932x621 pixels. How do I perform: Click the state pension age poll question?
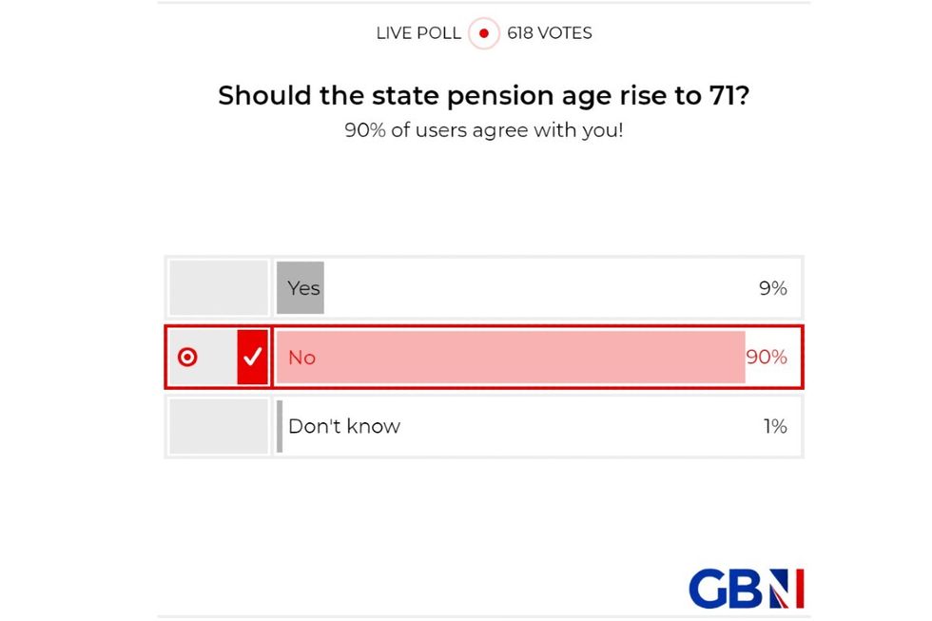pyautogui.click(x=483, y=96)
